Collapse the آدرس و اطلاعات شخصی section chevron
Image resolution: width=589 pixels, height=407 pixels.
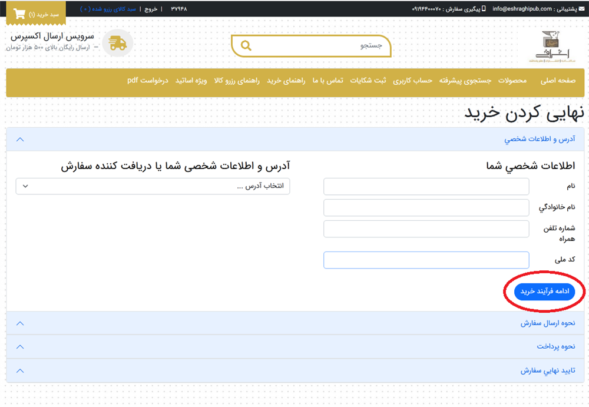[20, 140]
